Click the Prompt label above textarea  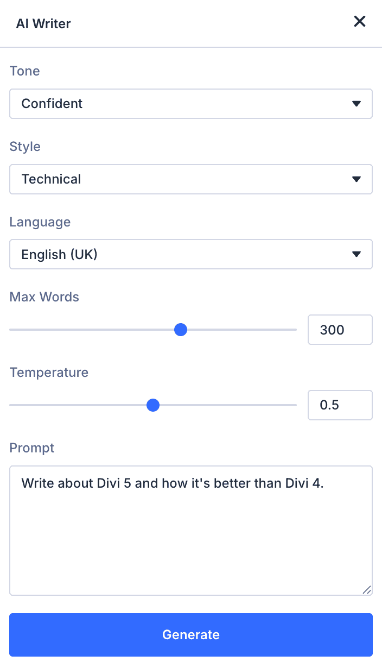click(32, 448)
